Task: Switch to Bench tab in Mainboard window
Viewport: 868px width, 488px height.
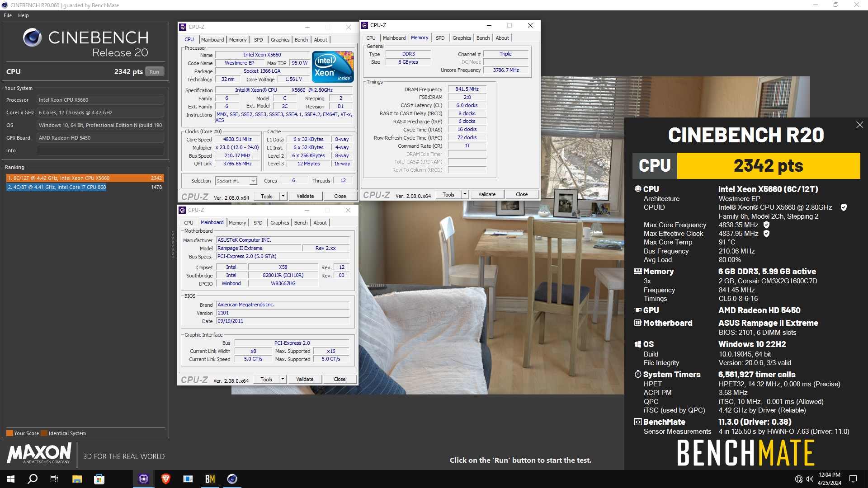Action: tap(301, 223)
